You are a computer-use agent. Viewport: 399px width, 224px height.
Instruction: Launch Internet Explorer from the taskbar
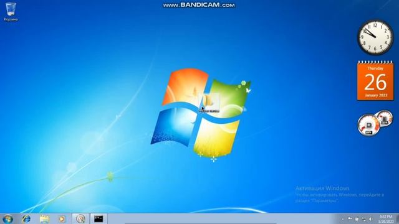point(26,219)
